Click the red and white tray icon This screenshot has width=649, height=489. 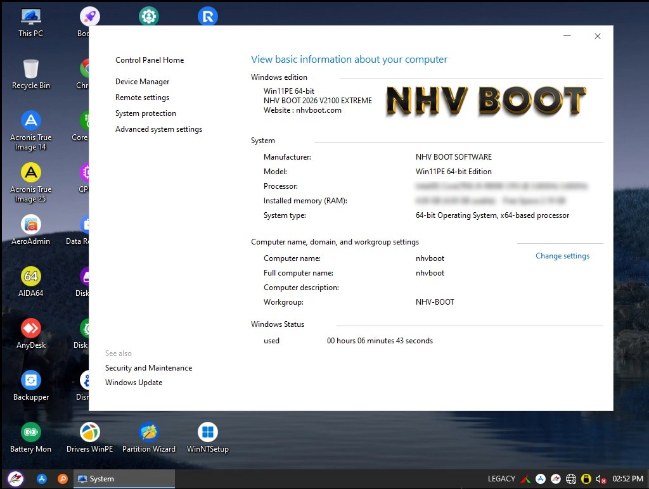pyautogui.click(x=556, y=479)
